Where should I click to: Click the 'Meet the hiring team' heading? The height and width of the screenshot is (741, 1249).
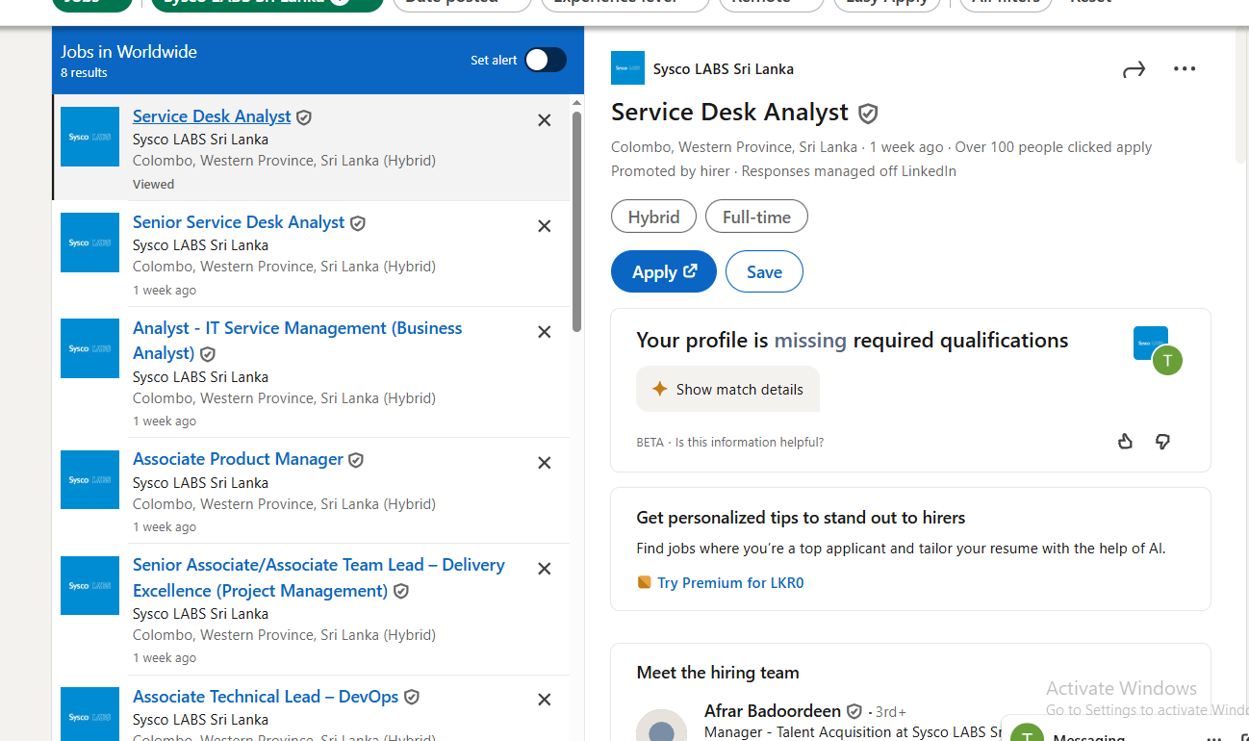click(718, 673)
